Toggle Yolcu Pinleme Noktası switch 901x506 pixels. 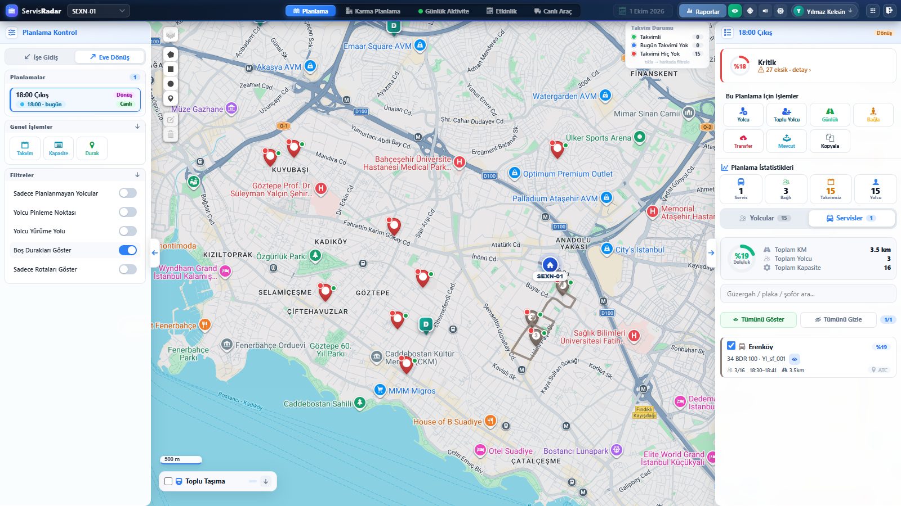(128, 212)
